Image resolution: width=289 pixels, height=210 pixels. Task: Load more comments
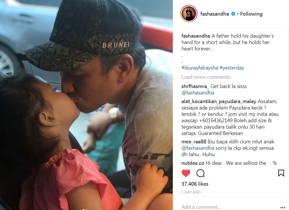pos(206,77)
